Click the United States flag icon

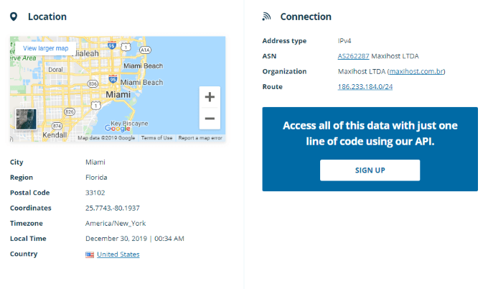pyautogui.click(x=90, y=254)
